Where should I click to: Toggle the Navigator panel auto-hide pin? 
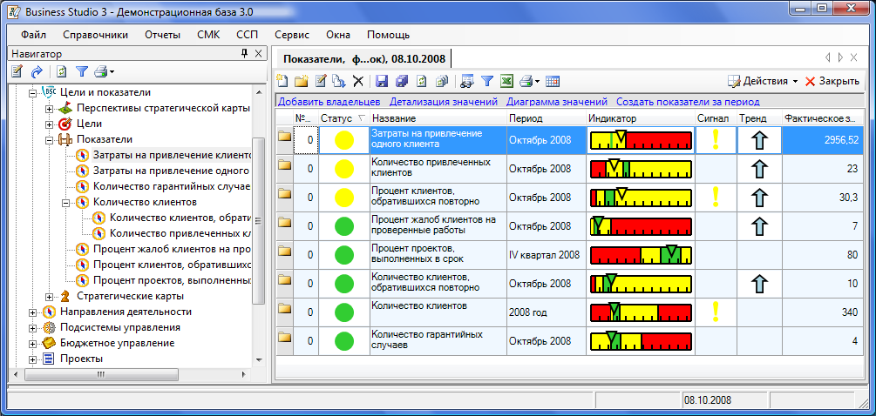(x=245, y=54)
